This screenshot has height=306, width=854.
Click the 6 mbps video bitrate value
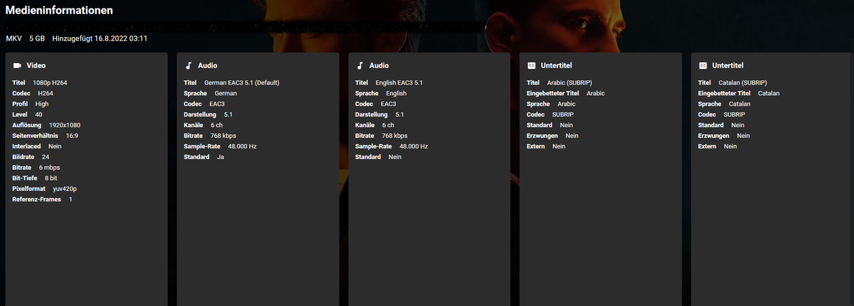(51, 168)
